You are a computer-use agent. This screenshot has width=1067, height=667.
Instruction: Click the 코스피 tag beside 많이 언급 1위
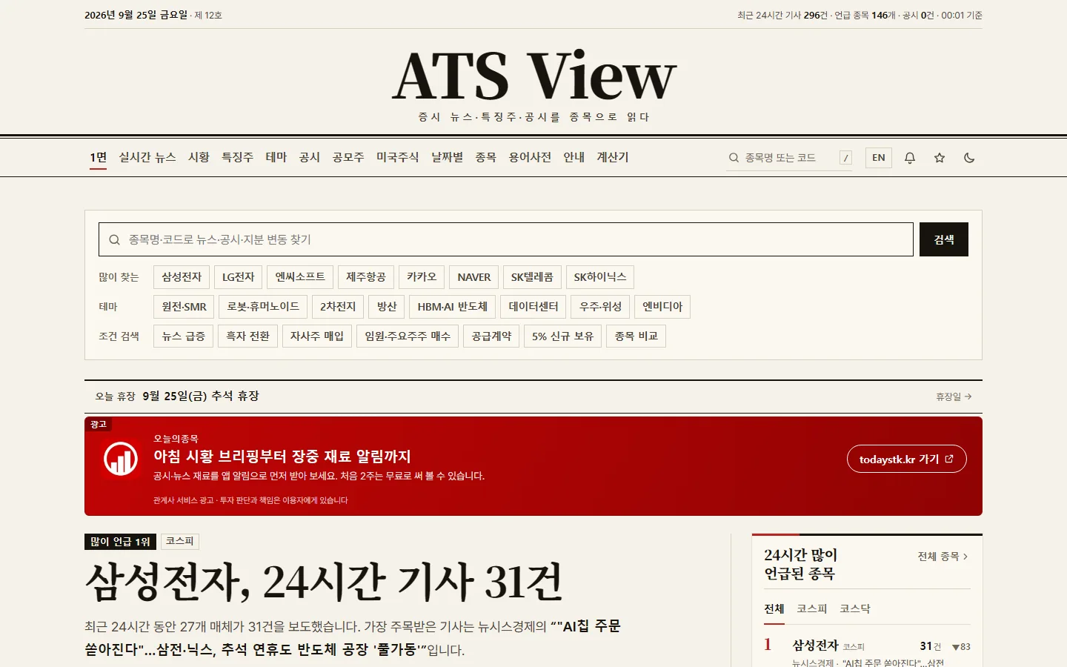point(180,542)
